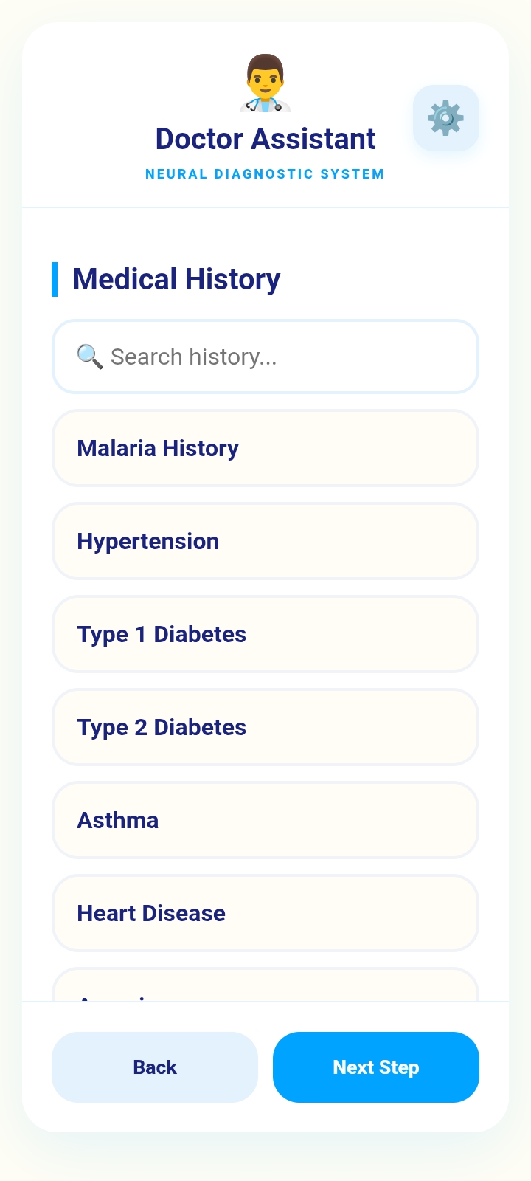Viewport: 531px width, 1181px height.
Task: Click the divider line under the header
Action: coord(265,207)
